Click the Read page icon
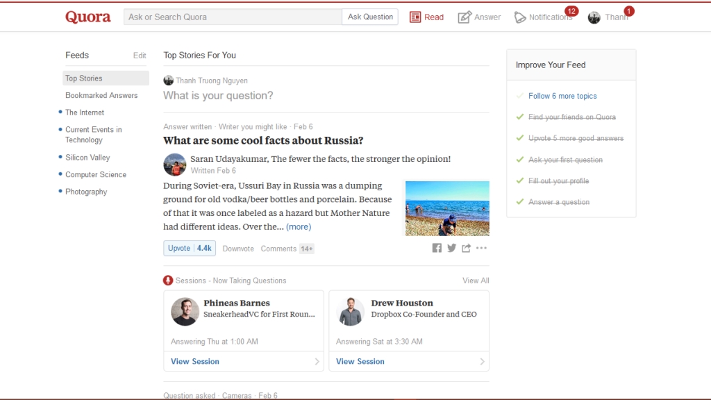 (415, 17)
